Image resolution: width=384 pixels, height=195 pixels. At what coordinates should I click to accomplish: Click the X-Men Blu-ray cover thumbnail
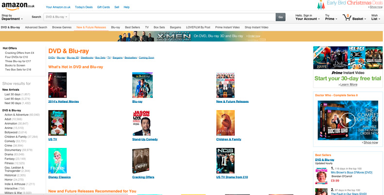[142, 85]
